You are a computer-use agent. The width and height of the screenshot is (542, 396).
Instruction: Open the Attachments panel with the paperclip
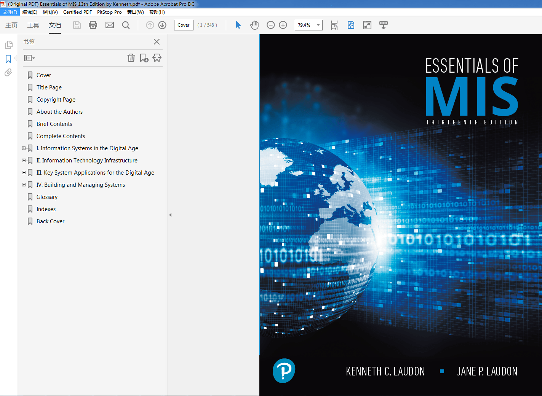8,72
